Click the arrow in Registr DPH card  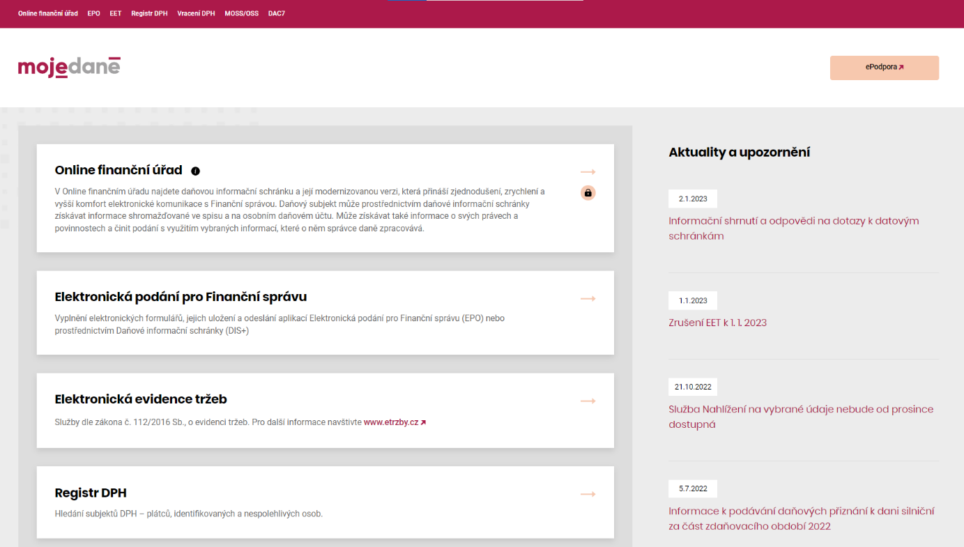pyautogui.click(x=588, y=494)
